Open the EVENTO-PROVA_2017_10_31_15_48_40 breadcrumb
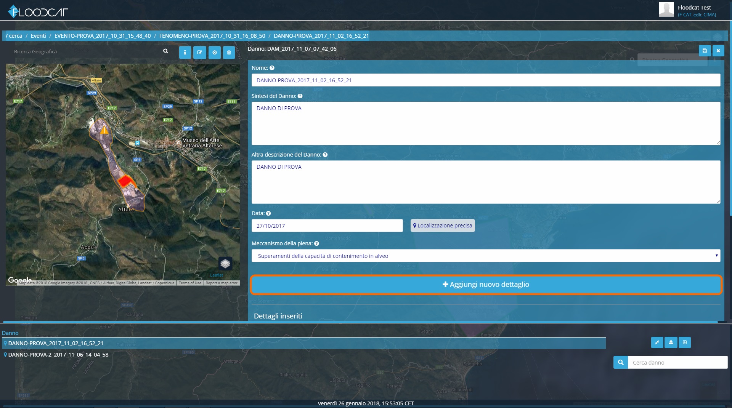 pyautogui.click(x=103, y=36)
